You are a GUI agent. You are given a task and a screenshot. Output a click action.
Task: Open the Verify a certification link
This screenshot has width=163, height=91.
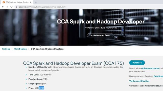coord(139,81)
